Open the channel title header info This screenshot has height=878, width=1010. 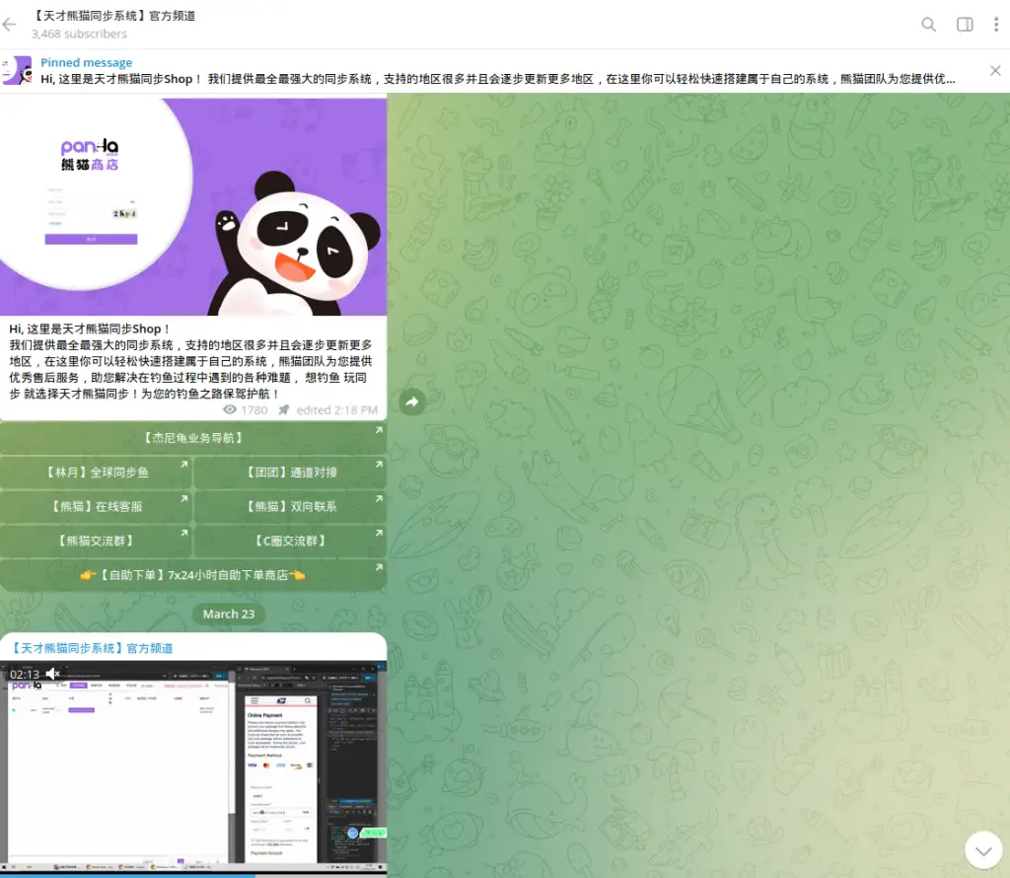[x=113, y=24]
